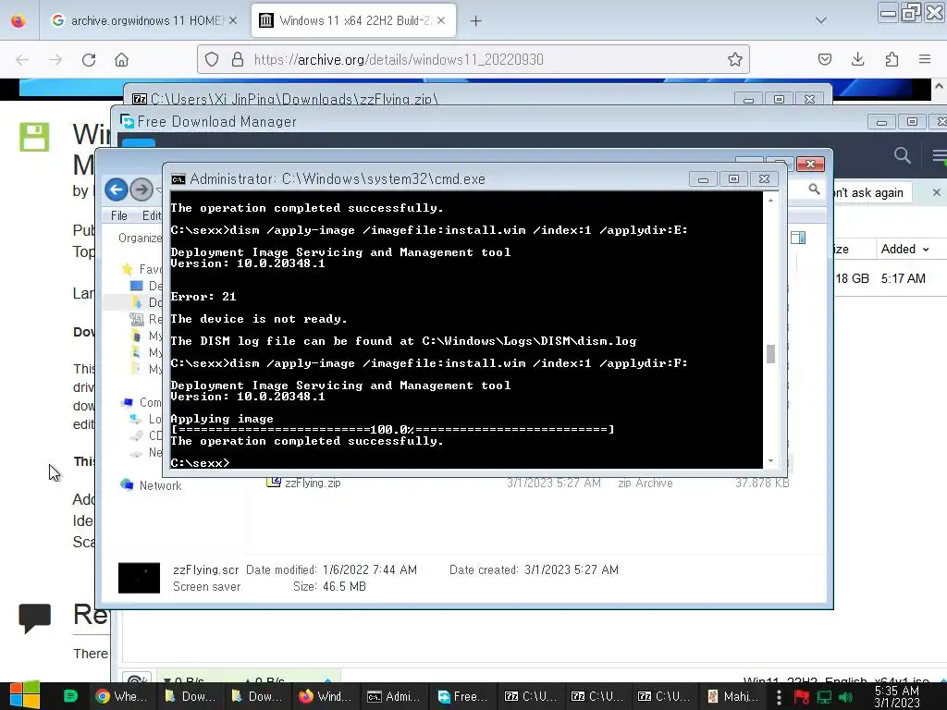Bookmark this page with the star icon

pyautogui.click(x=734, y=59)
